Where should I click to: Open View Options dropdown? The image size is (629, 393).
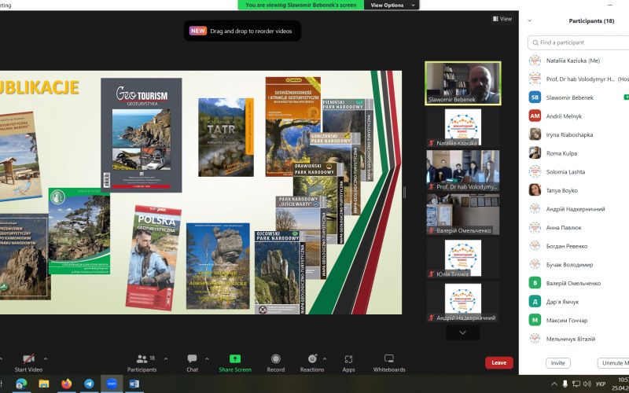click(392, 5)
